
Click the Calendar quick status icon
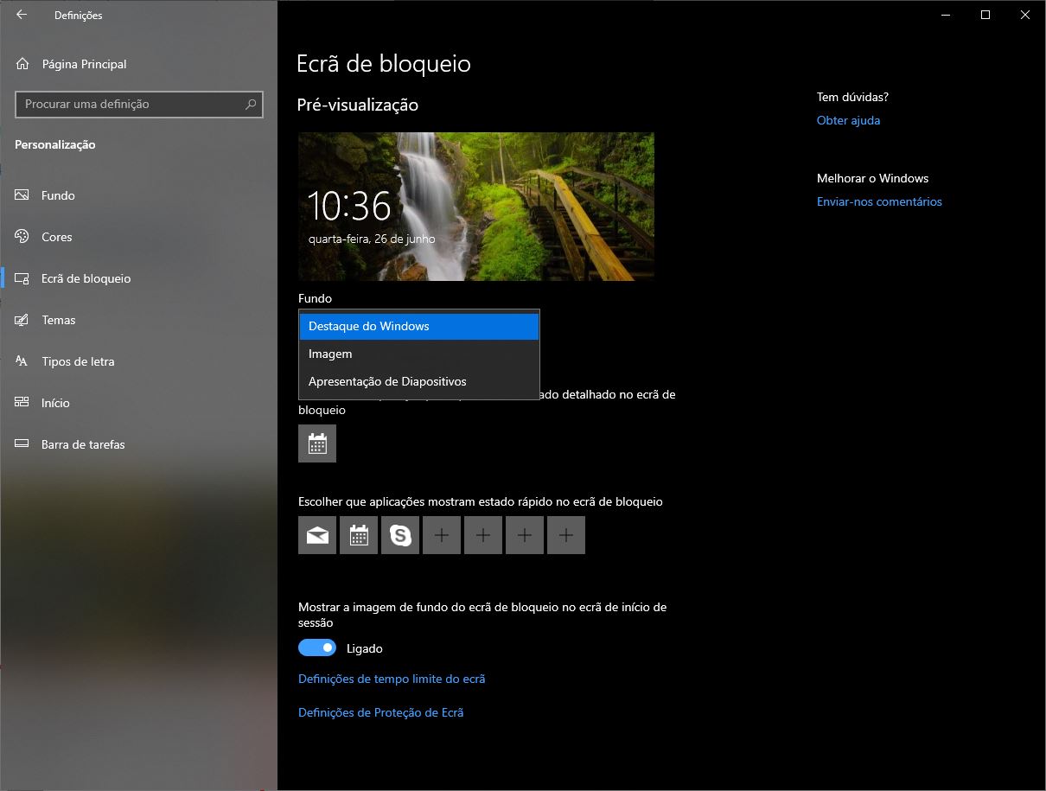point(359,535)
